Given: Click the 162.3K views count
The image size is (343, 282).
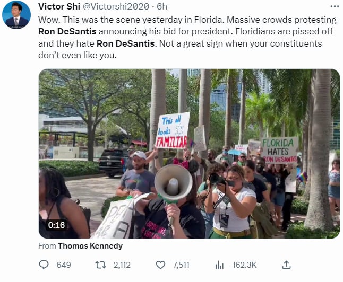Looking at the screenshot, I should click(x=244, y=265).
